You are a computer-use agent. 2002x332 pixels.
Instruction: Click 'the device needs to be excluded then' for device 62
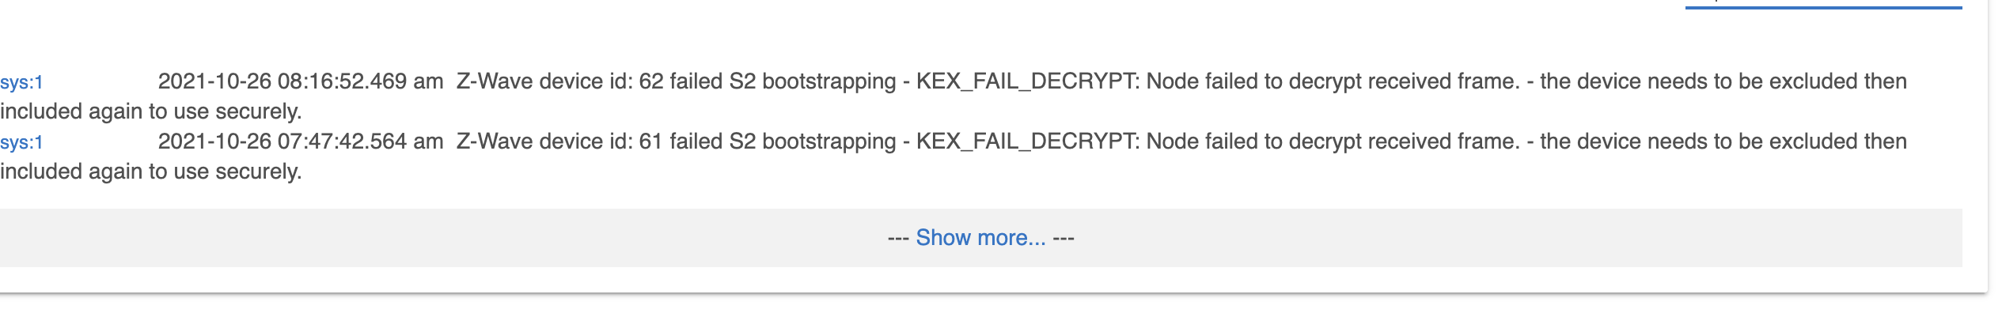(x=1723, y=81)
